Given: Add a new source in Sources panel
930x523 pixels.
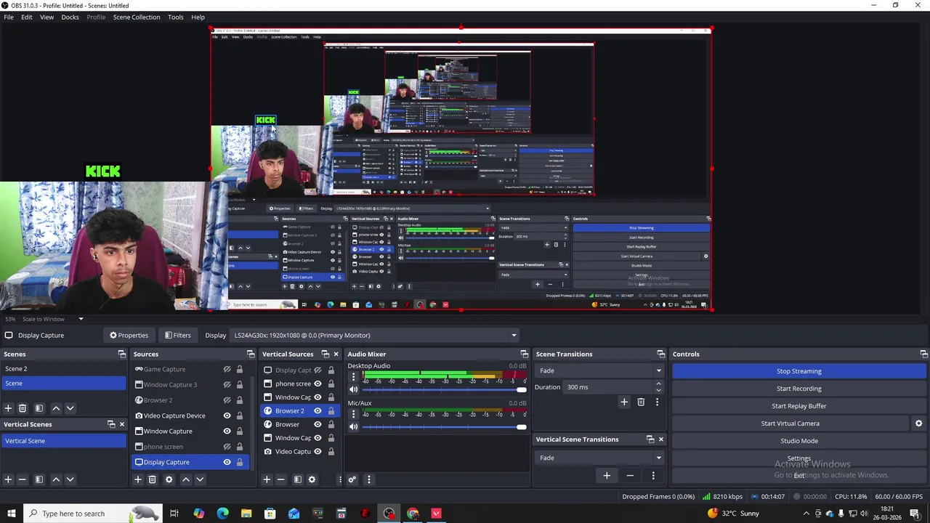Looking at the screenshot, I should 138,479.
